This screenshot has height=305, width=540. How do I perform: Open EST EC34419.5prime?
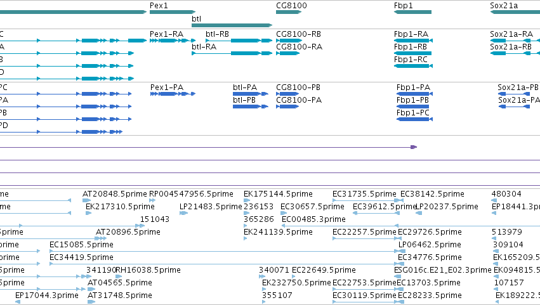(81, 257)
